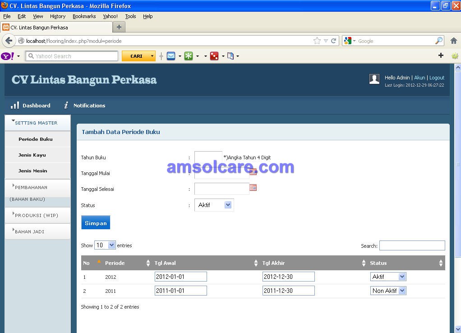Open the History menu
Screen dimensions: 461x333
coord(58,16)
